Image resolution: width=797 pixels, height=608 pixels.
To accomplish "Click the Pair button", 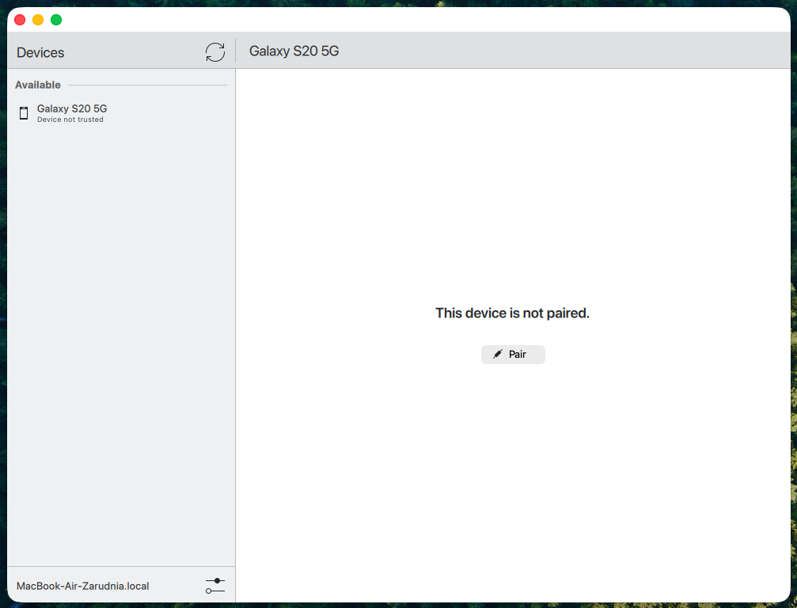I will click(x=513, y=355).
